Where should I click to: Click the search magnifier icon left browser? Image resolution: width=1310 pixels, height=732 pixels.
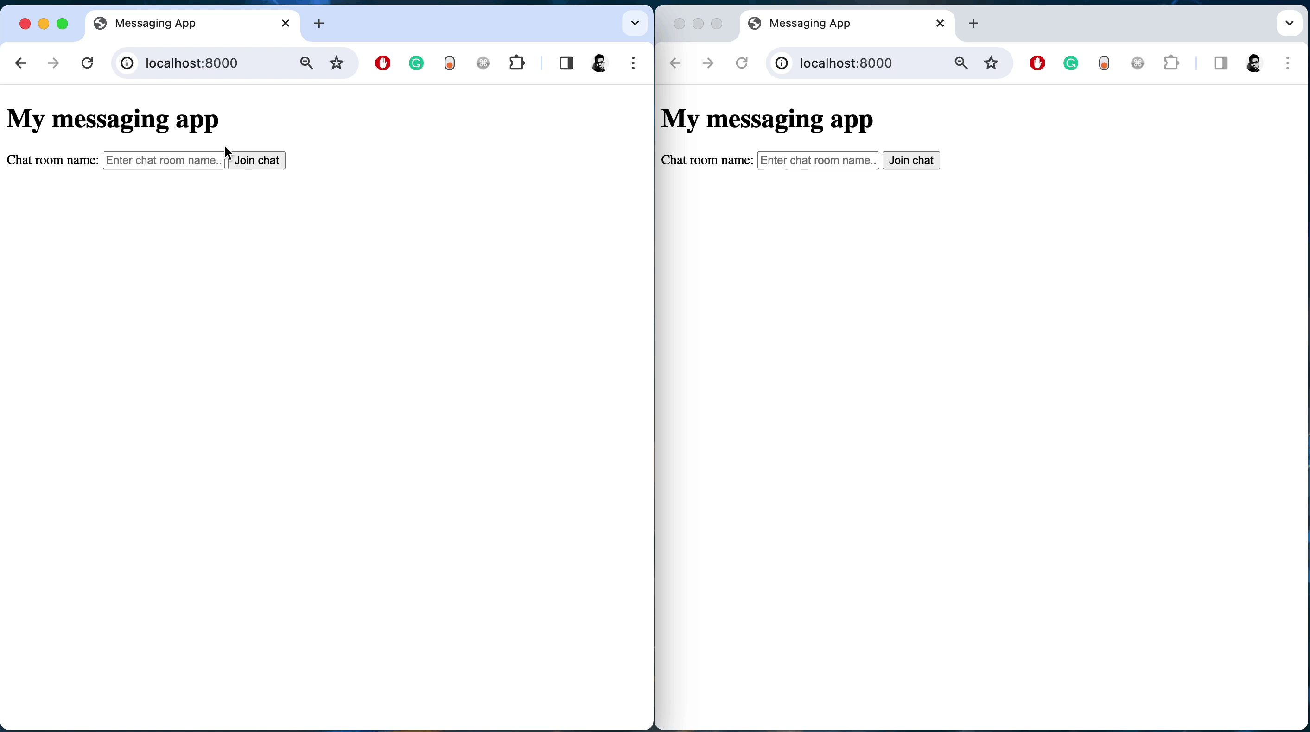tap(306, 63)
